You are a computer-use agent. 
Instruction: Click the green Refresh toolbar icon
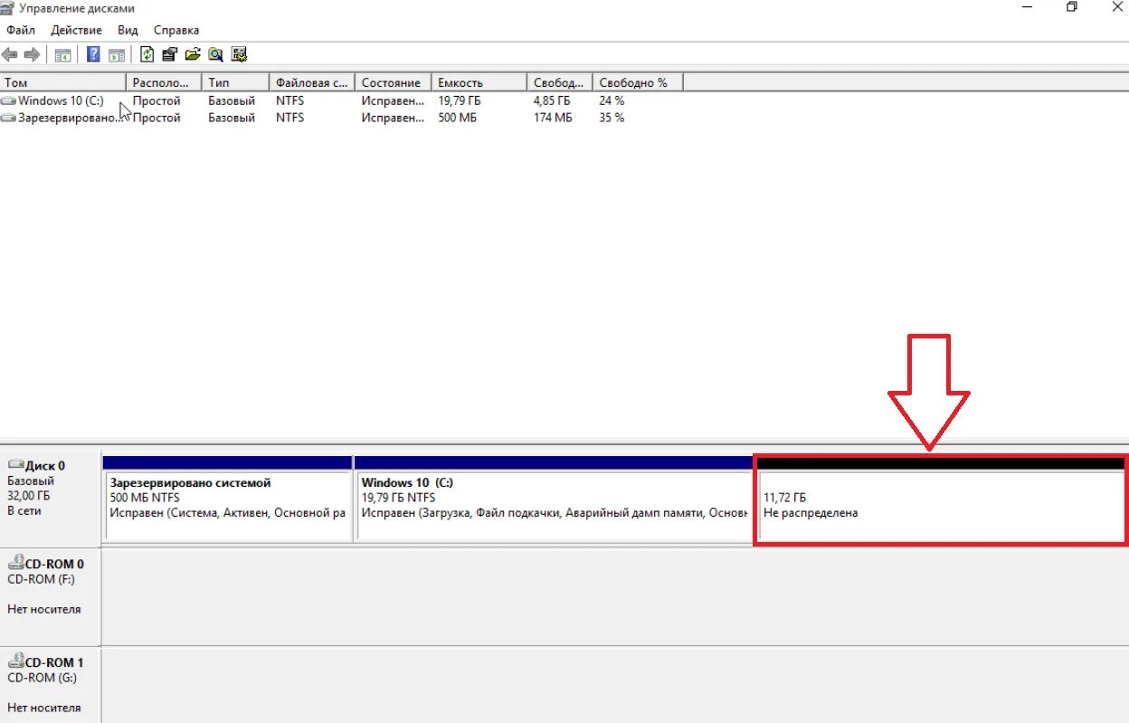147,54
